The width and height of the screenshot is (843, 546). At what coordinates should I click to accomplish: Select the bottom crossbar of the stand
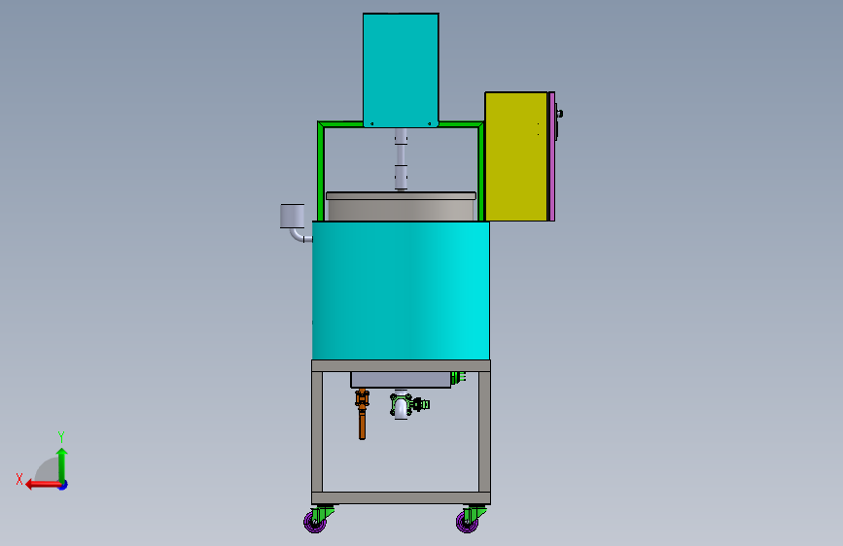click(401, 497)
